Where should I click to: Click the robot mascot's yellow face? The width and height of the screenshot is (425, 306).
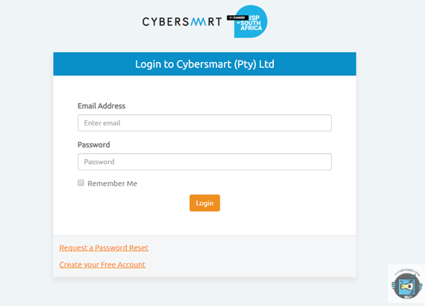click(407, 286)
